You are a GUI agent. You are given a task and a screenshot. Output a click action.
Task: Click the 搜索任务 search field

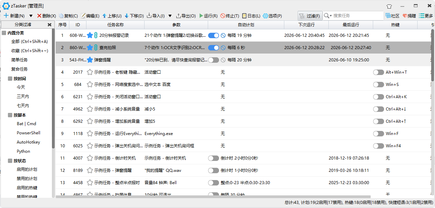[x=358, y=16]
